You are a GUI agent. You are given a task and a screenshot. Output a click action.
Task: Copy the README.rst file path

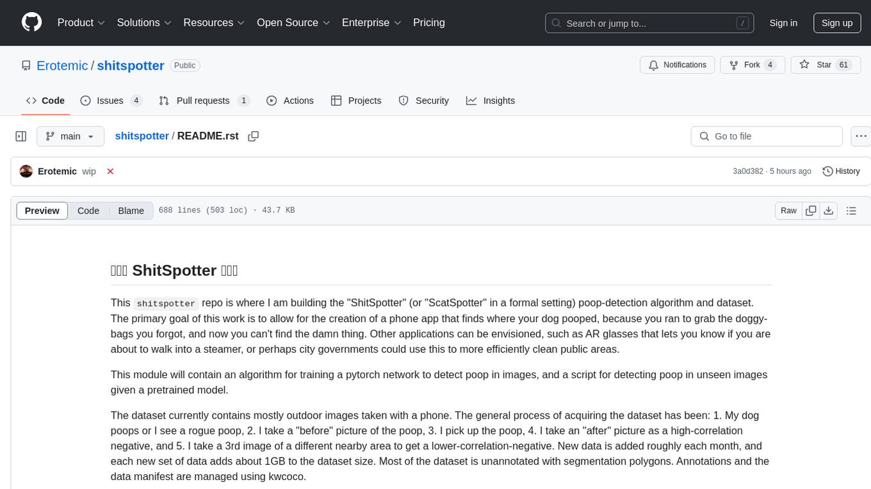coord(253,136)
